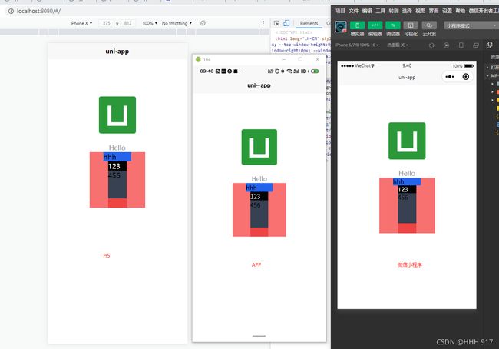Open the 帮助 menu in WeChat DevTools
Viewport: 499px width, 349px height.
(460, 11)
